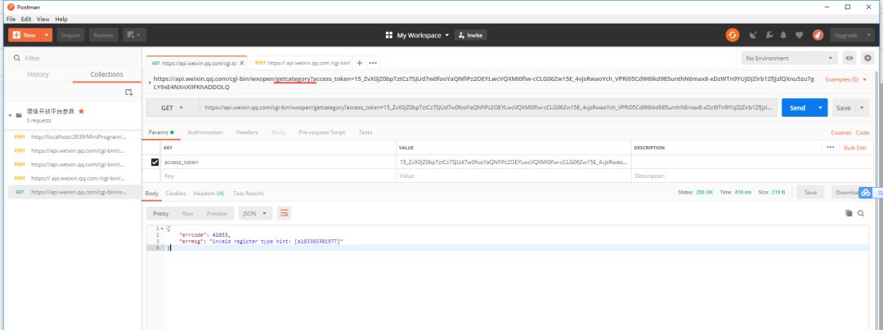This screenshot has height=330, width=883.
Task: Open the Bulk Edit link
Action: click(x=855, y=147)
